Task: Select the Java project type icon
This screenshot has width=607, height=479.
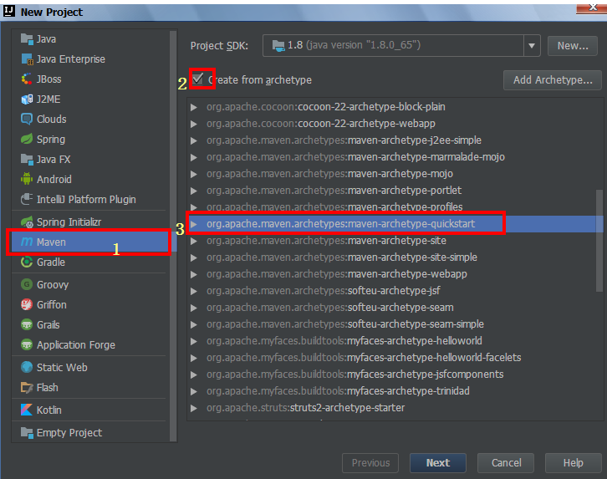Action: click(x=27, y=39)
